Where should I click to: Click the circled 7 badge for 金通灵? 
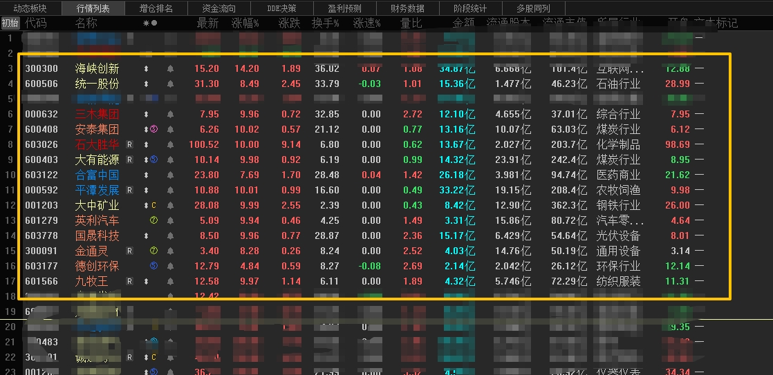point(153,251)
